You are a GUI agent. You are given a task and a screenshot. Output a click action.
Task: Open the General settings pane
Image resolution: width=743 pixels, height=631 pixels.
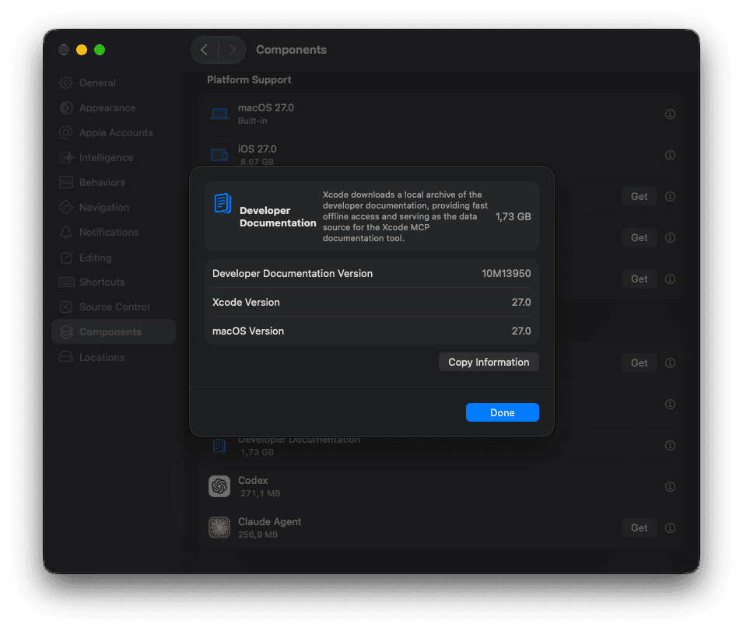click(114, 83)
